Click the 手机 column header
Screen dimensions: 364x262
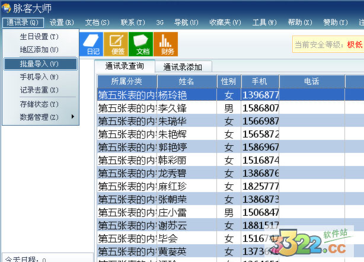[x=260, y=81]
